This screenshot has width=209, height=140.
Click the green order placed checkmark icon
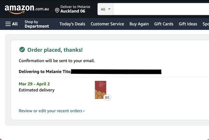coord(22,49)
